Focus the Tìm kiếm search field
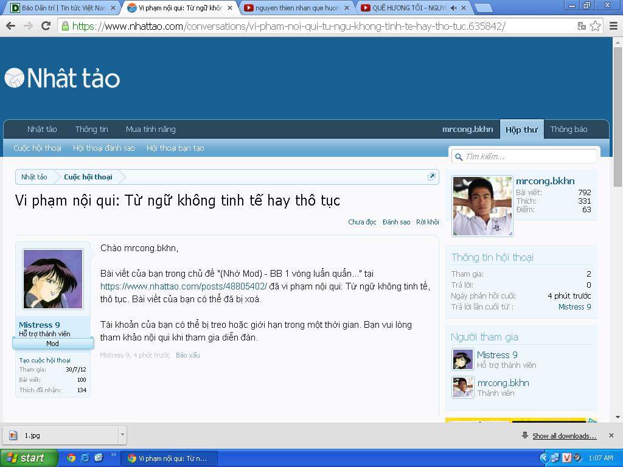This screenshot has width=623, height=467. pyautogui.click(x=524, y=156)
